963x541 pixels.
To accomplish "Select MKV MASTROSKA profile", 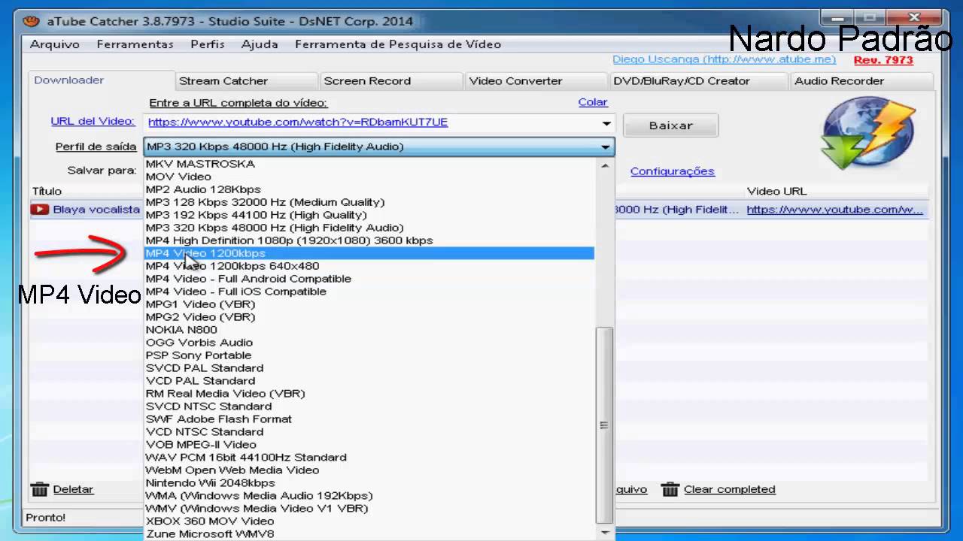I will tap(369, 164).
